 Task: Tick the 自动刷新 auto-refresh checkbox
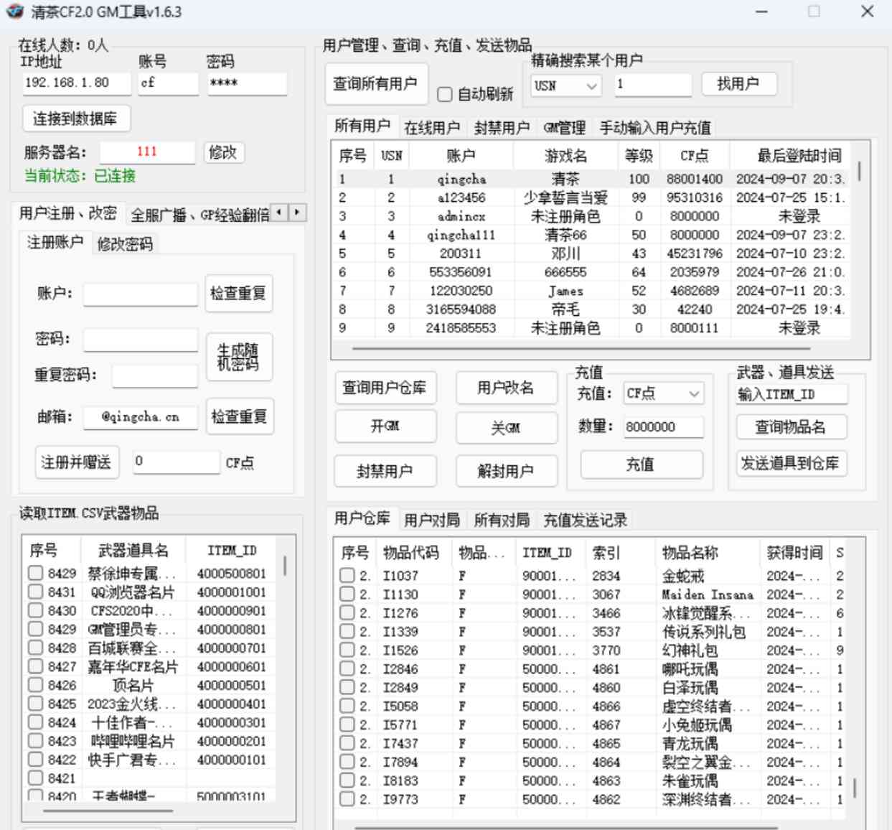pos(445,94)
